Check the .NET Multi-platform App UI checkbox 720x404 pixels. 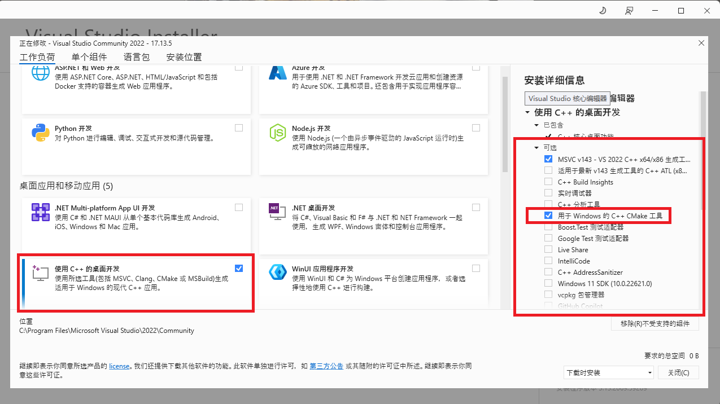pyautogui.click(x=239, y=207)
